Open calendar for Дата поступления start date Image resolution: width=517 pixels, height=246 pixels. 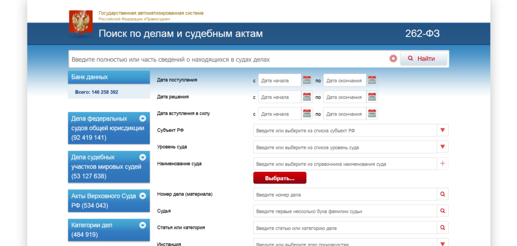(x=307, y=80)
